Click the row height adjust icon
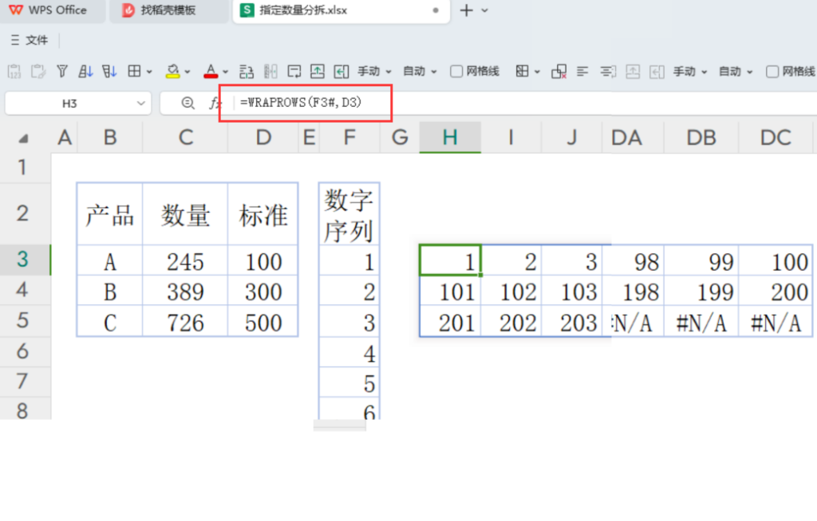817x521 pixels. point(247,72)
